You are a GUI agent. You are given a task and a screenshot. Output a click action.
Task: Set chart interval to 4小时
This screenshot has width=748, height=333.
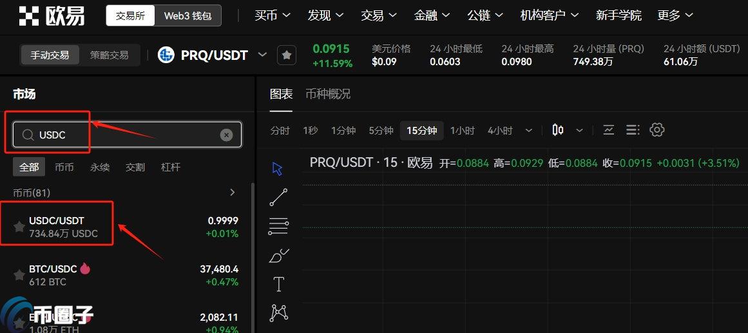pos(500,130)
